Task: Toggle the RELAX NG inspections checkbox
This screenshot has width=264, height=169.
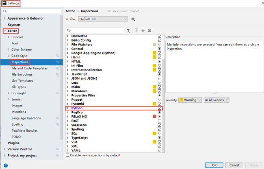Action: pos(160,117)
